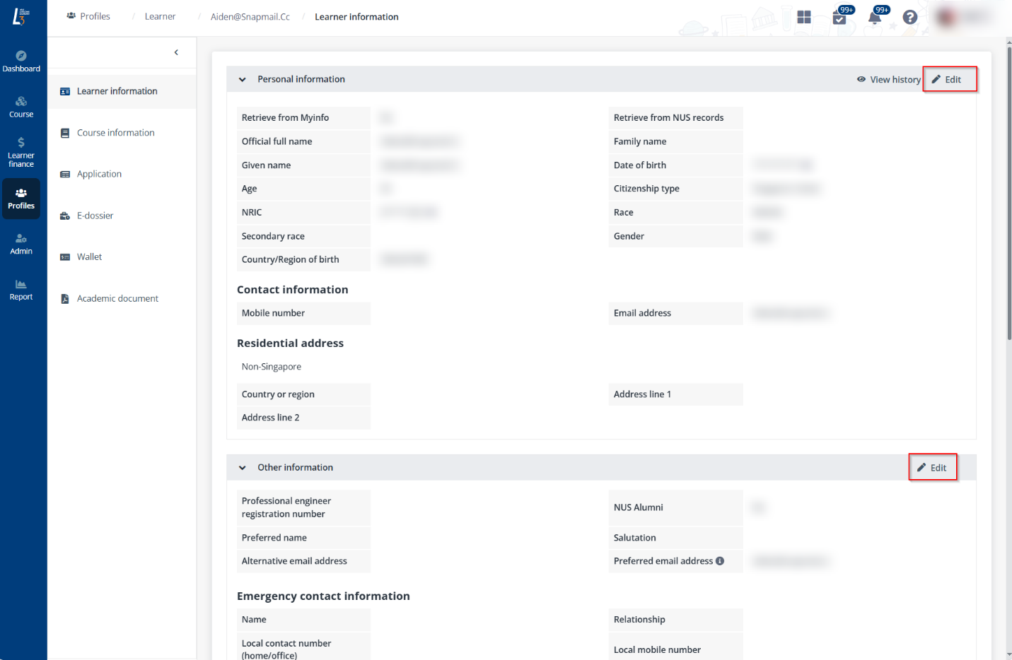Collapse the secondary navigation panel with the chevron
Viewport: 1012px width, 660px height.
tap(176, 52)
